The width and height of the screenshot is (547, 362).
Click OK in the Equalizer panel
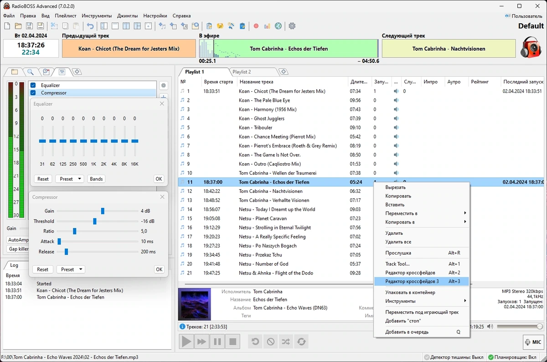[x=159, y=179]
